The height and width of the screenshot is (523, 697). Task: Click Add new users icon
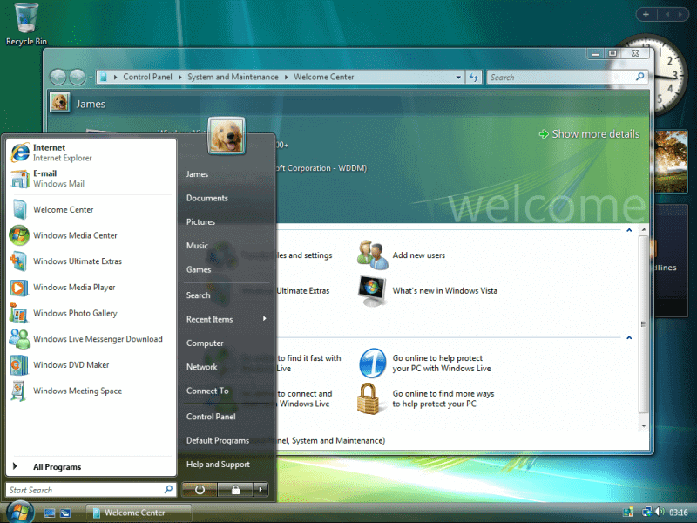[373, 255]
